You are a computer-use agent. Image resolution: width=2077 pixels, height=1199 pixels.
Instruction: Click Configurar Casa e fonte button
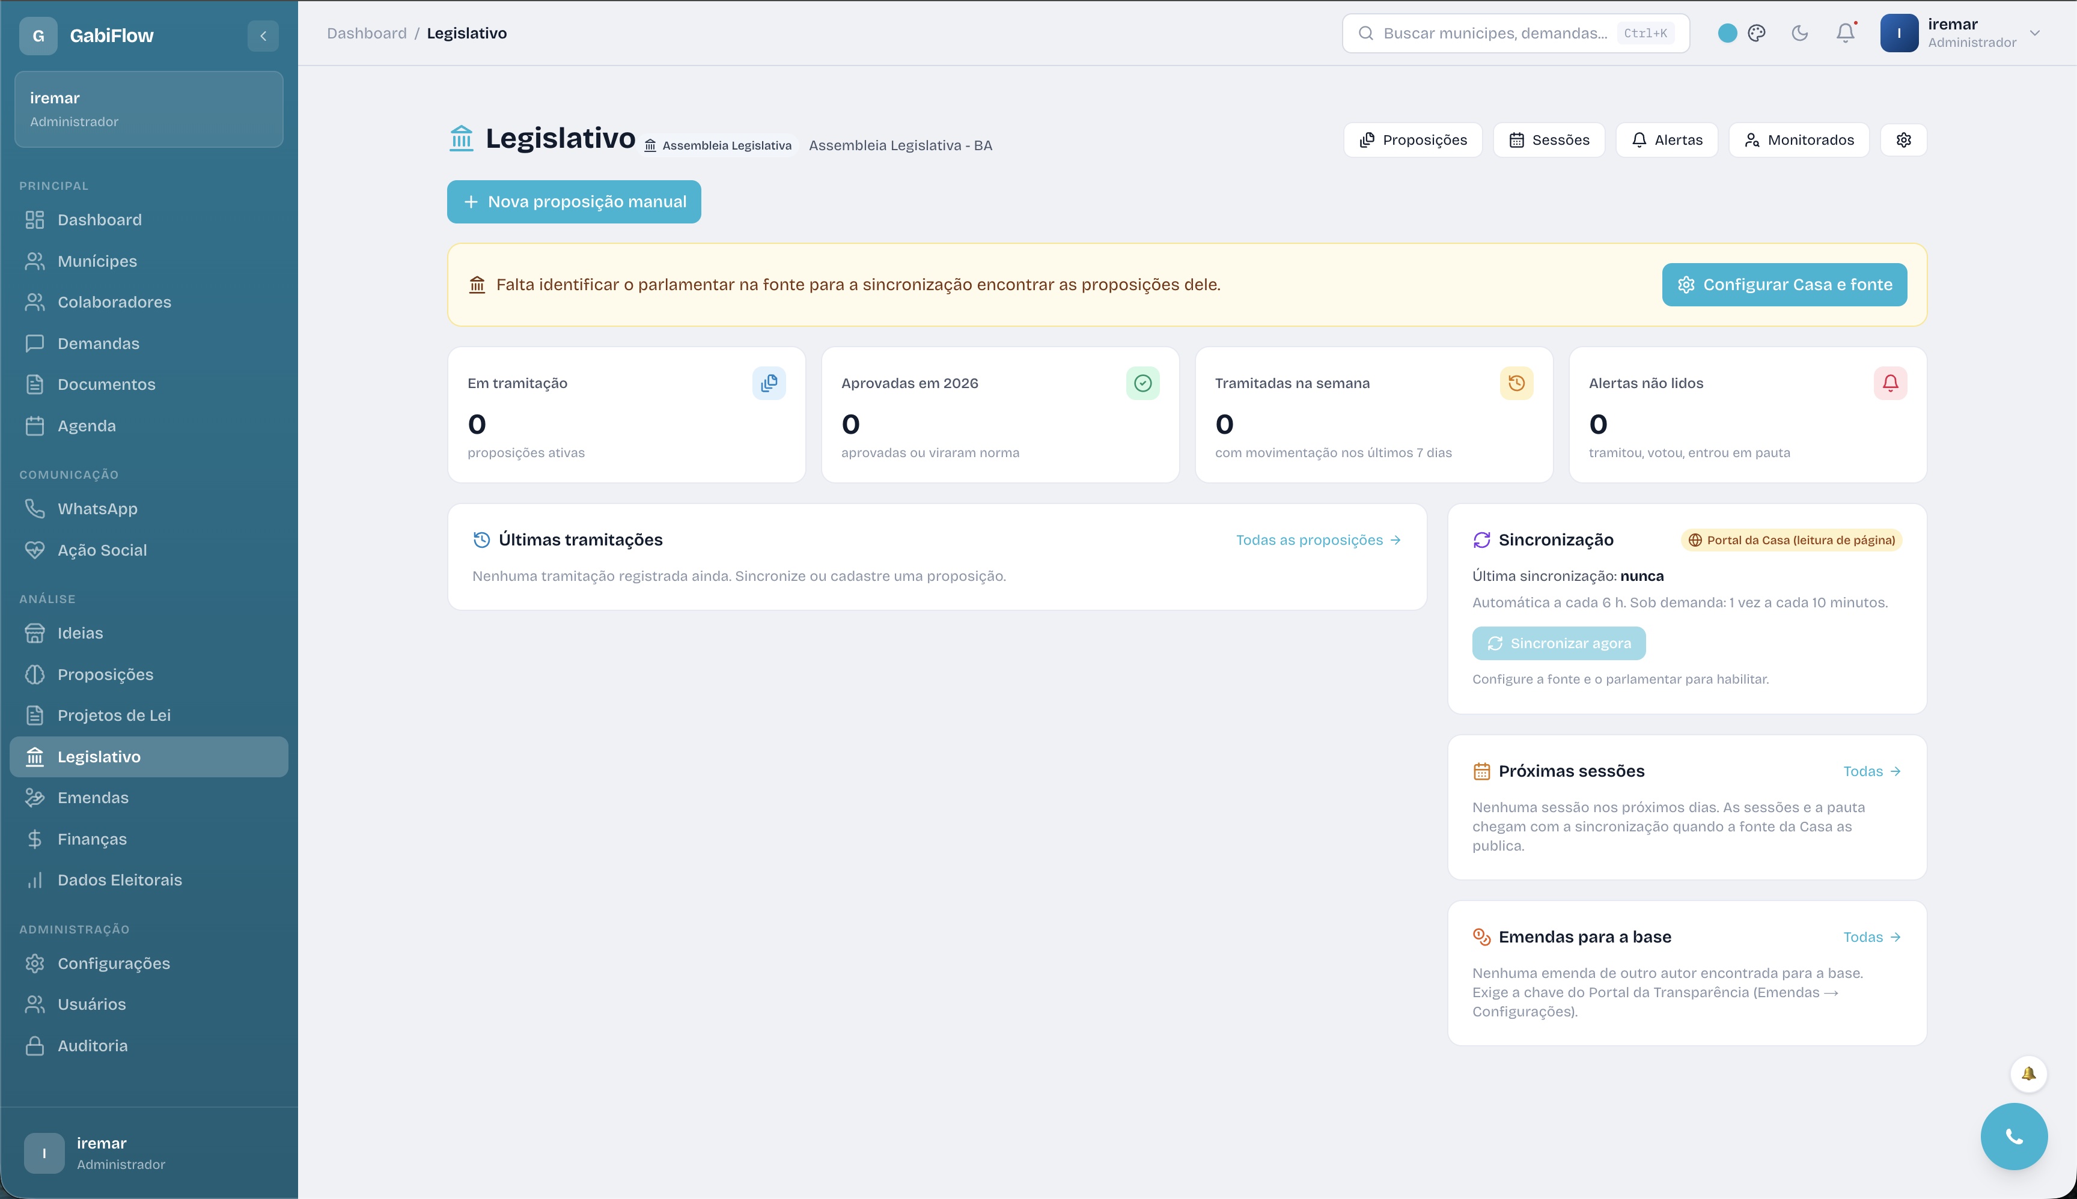1784,285
